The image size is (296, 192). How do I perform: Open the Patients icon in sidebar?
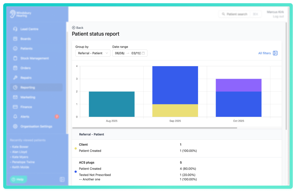(15, 49)
